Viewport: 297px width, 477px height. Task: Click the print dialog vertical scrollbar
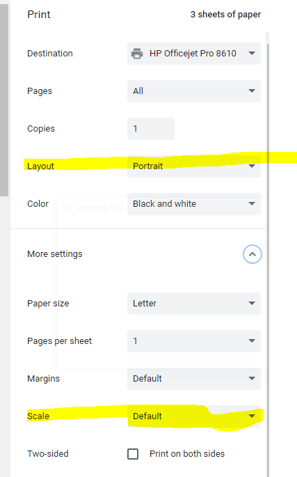(x=268, y=258)
